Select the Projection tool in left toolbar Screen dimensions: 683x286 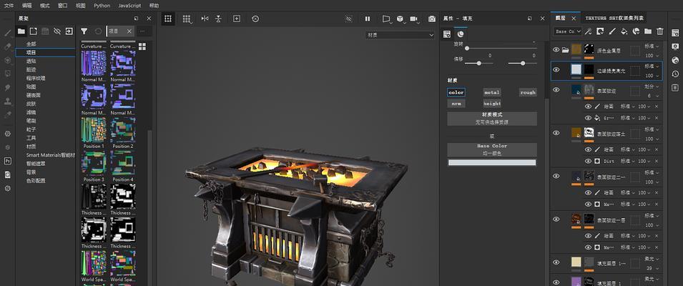pyautogui.click(x=7, y=60)
